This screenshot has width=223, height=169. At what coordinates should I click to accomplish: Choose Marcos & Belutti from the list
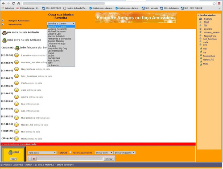61,36
